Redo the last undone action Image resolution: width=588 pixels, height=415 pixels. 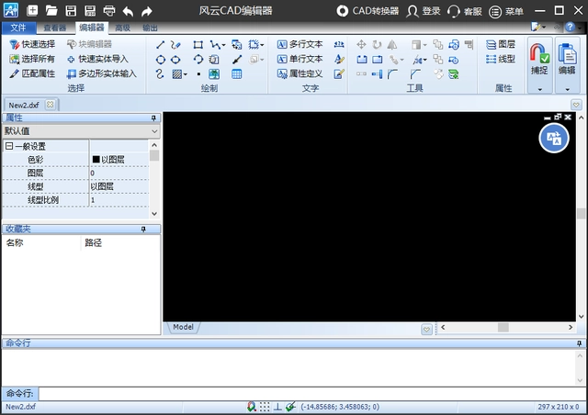(x=147, y=11)
